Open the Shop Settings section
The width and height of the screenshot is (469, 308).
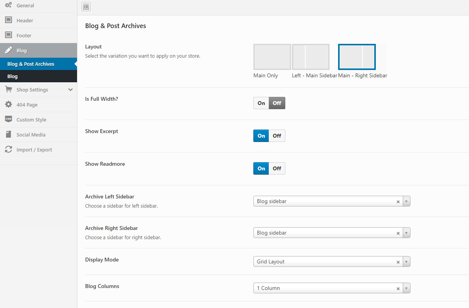39,90
